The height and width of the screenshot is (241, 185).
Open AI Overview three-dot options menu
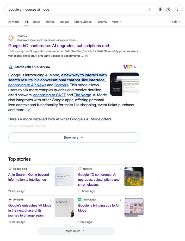click(x=141, y=67)
